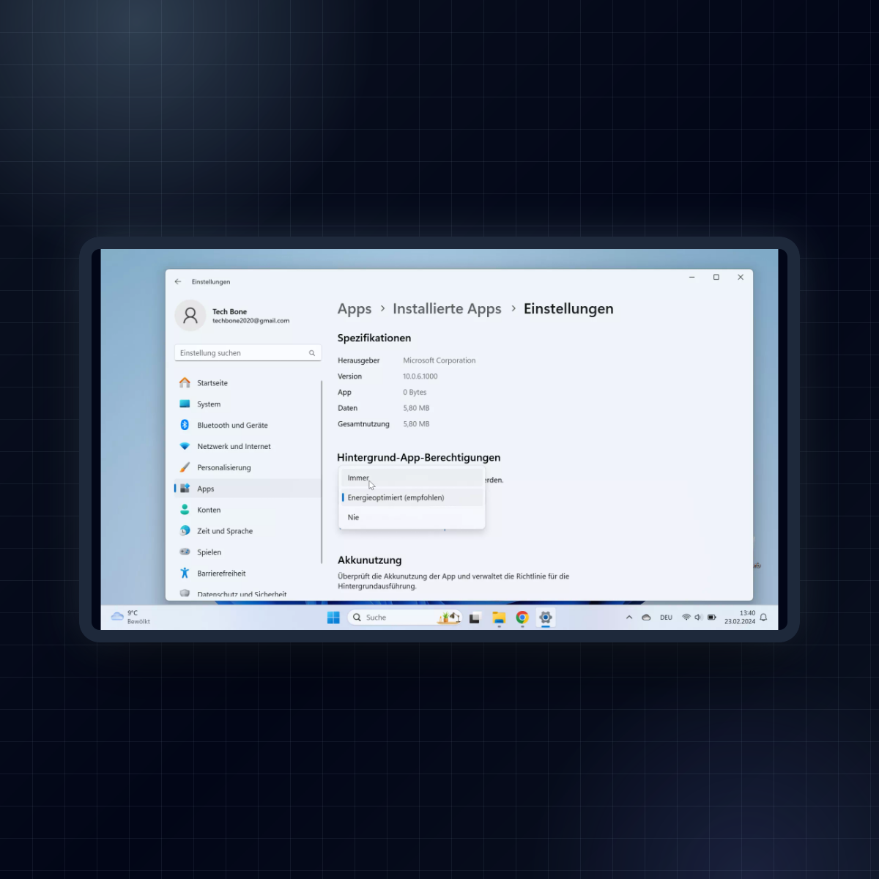Choose Immer in the background permission list
Screen dimensions: 879x879
pos(412,478)
